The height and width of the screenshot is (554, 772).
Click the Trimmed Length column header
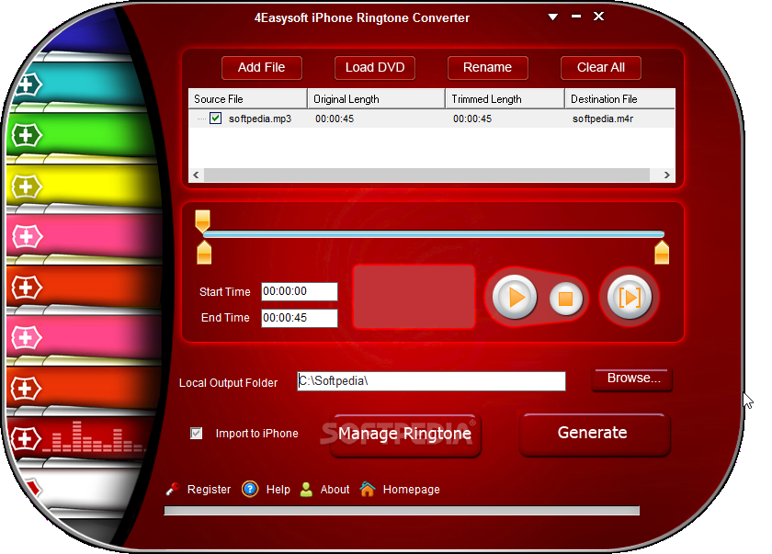pyautogui.click(x=505, y=99)
